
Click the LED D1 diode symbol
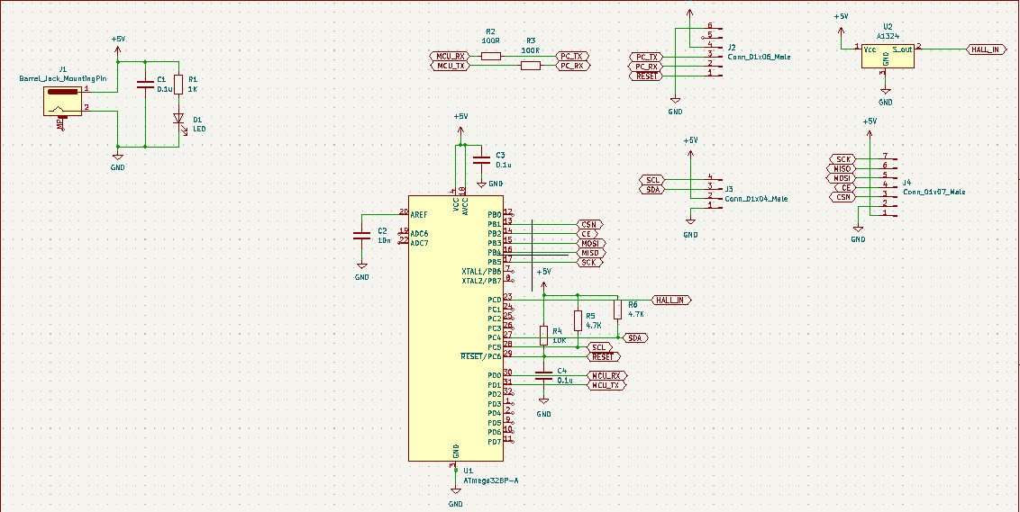(178, 119)
